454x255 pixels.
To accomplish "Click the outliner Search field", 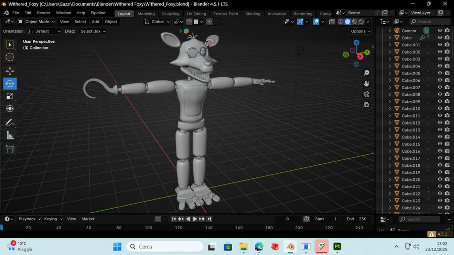I will 430,22.
